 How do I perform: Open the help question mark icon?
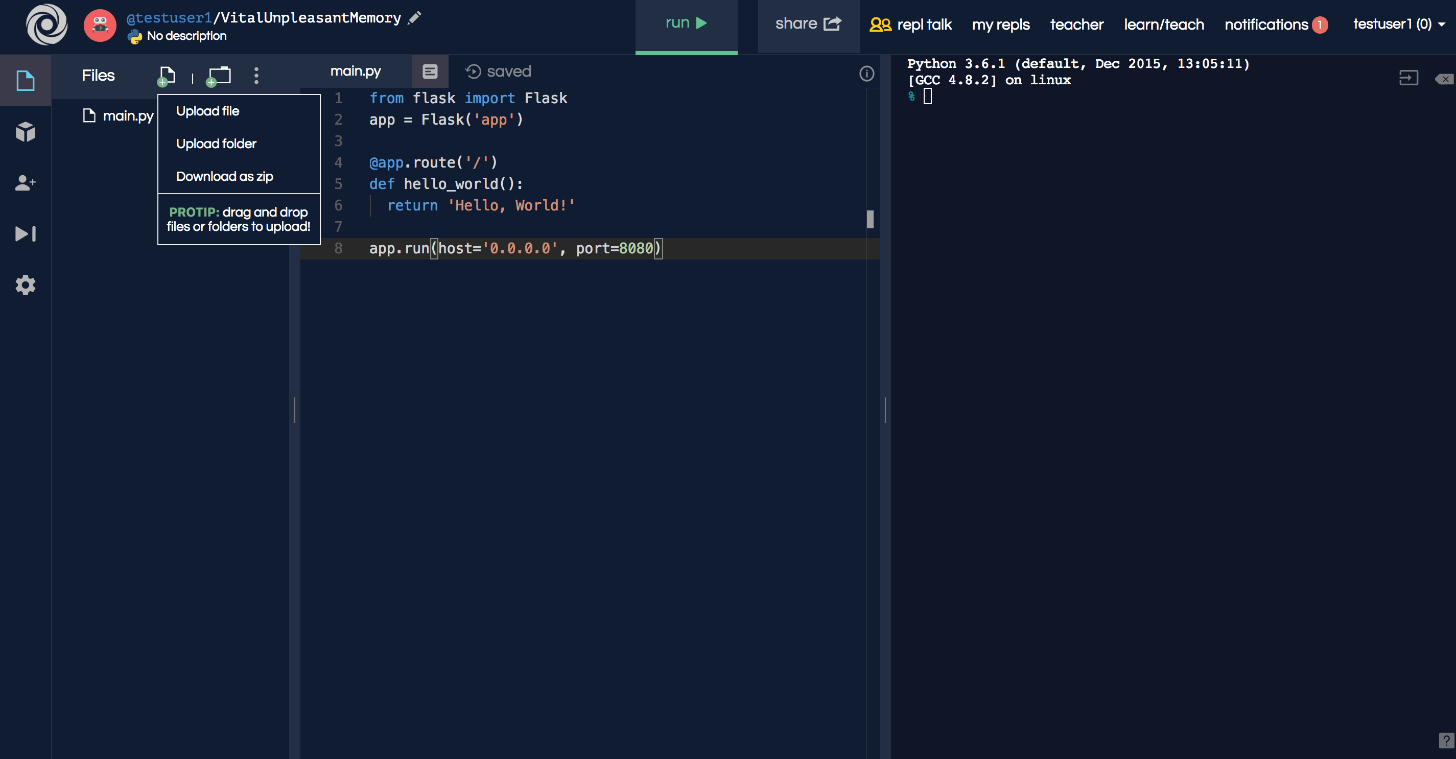1446,740
